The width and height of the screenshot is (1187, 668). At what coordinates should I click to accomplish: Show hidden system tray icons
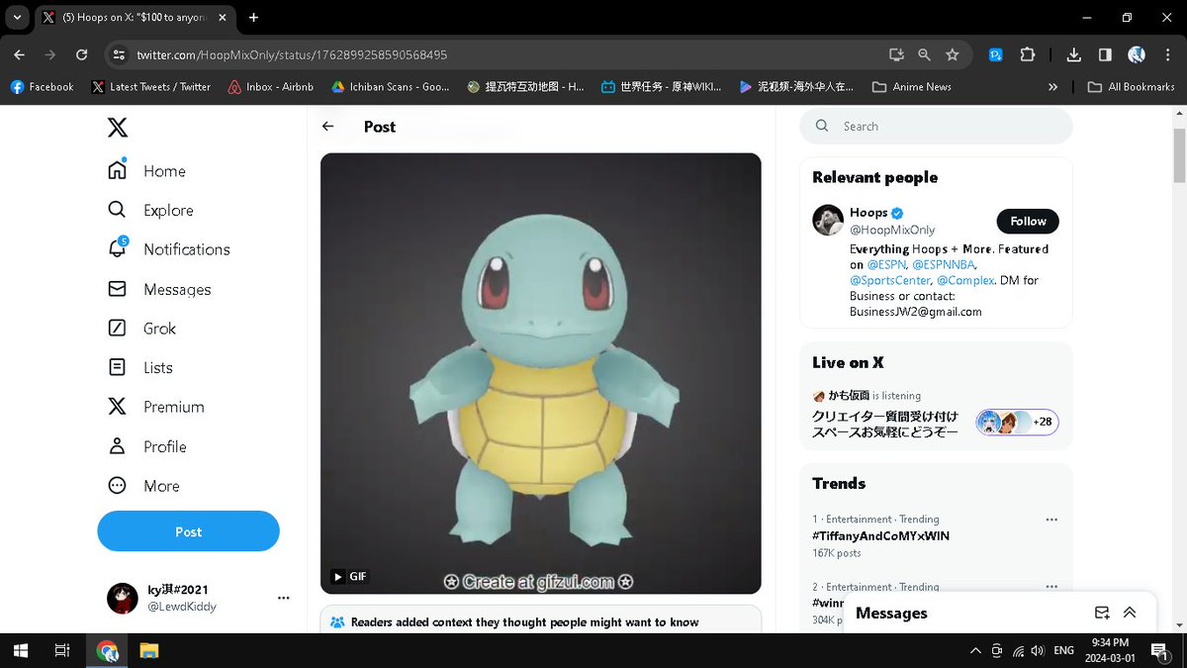point(976,650)
